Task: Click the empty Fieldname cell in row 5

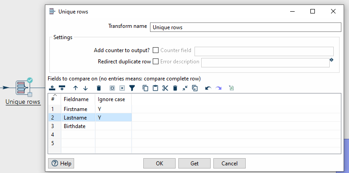Action: click(78, 143)
